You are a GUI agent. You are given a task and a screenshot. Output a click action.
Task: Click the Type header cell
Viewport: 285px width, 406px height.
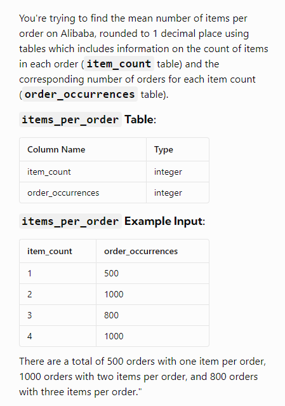[178, 149]
